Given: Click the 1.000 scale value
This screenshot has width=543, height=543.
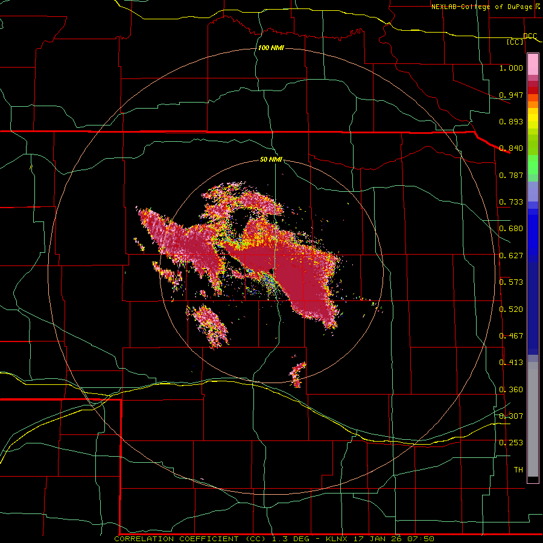Looking at the screenshot, I should point(511,68).
